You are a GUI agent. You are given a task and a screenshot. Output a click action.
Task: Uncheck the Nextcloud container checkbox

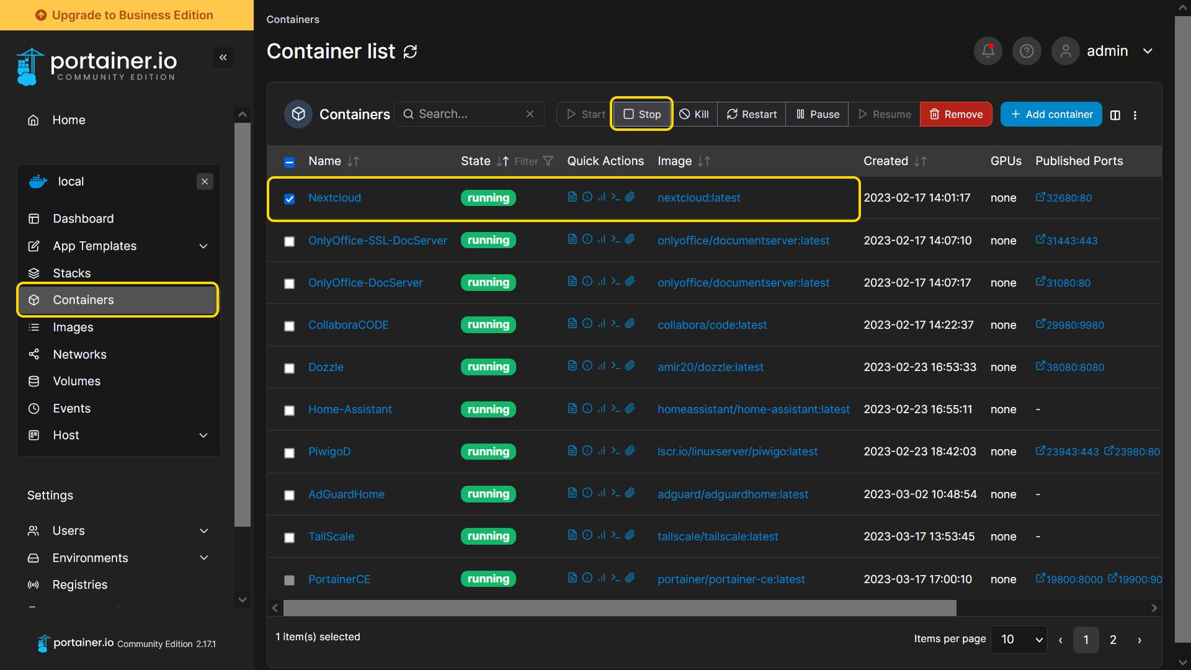(x=289, y=199)
